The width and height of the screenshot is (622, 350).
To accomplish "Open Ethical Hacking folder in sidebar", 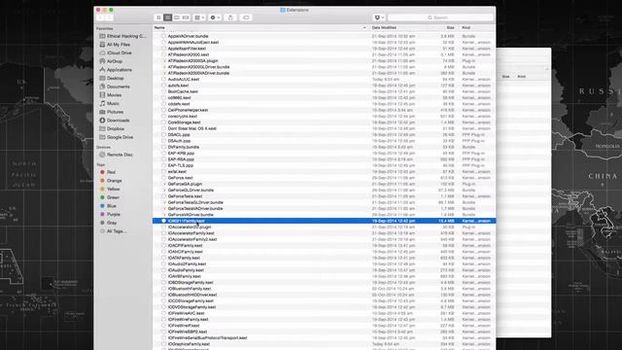I will [x=123, y=36].
